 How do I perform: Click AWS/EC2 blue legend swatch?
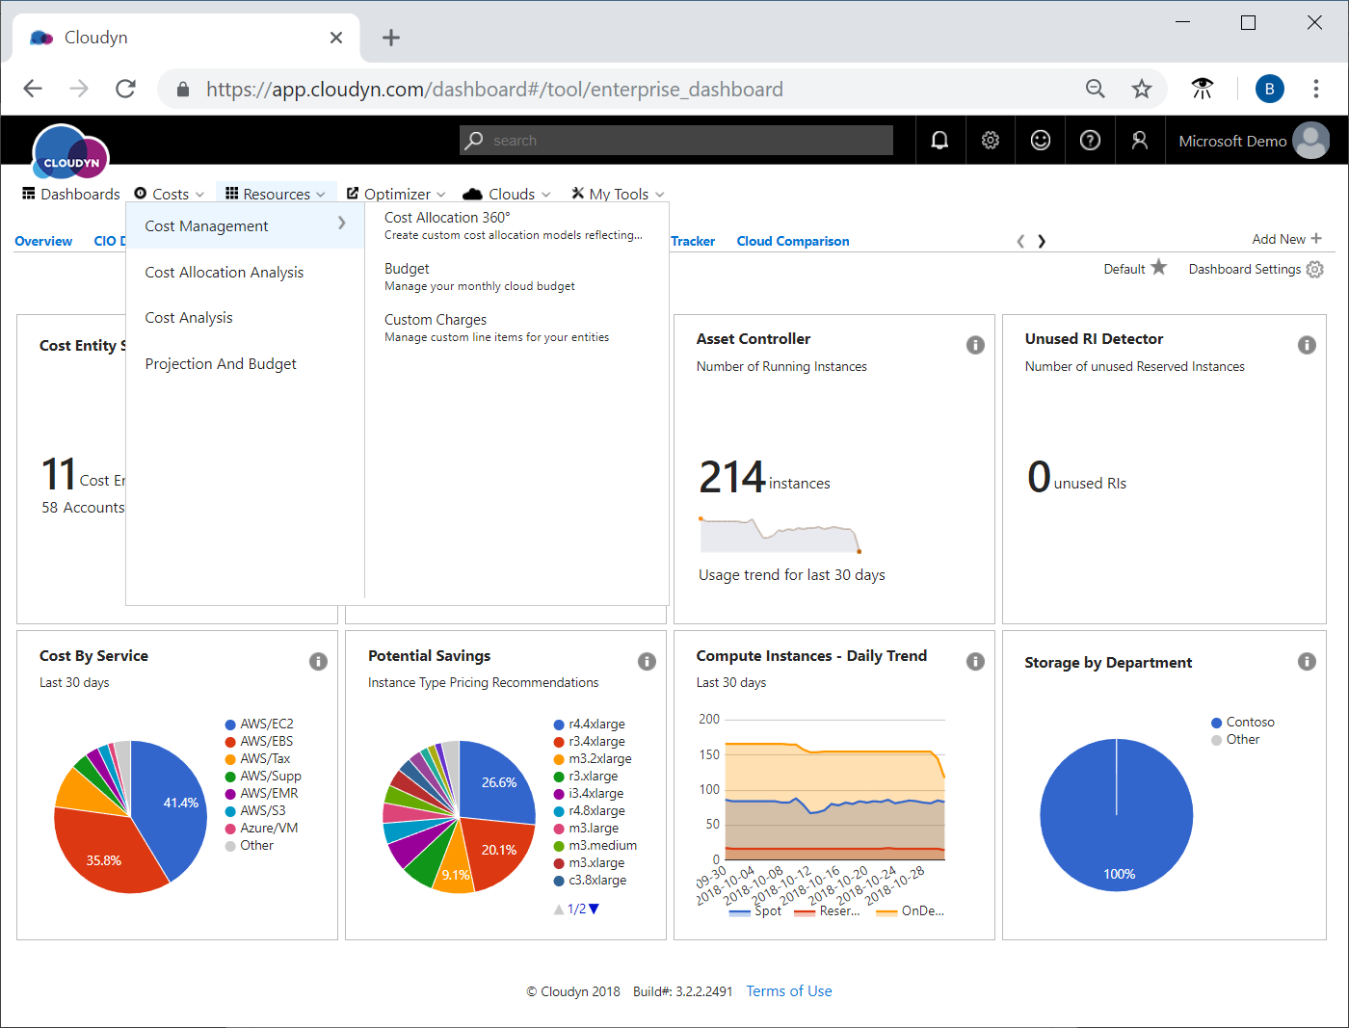[230, 725]
